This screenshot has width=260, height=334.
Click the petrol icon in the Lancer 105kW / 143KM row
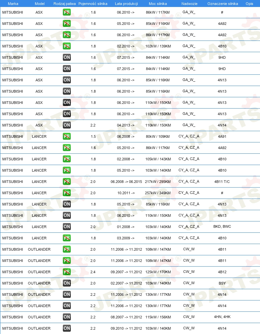[67, 159]
